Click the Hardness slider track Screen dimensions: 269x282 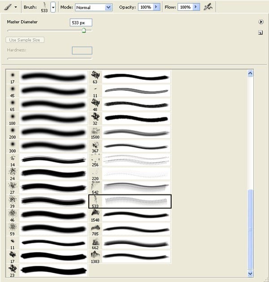[50, 58]
